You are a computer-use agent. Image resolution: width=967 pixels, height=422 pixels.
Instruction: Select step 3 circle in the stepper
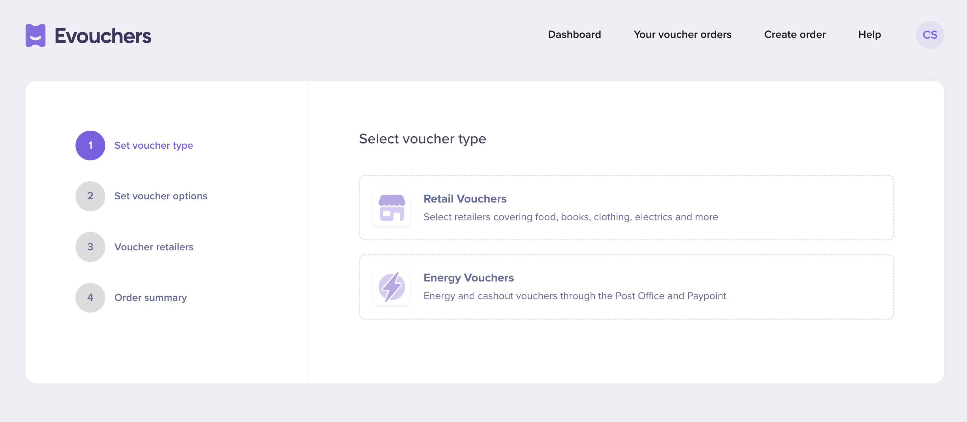click(90, 247)
